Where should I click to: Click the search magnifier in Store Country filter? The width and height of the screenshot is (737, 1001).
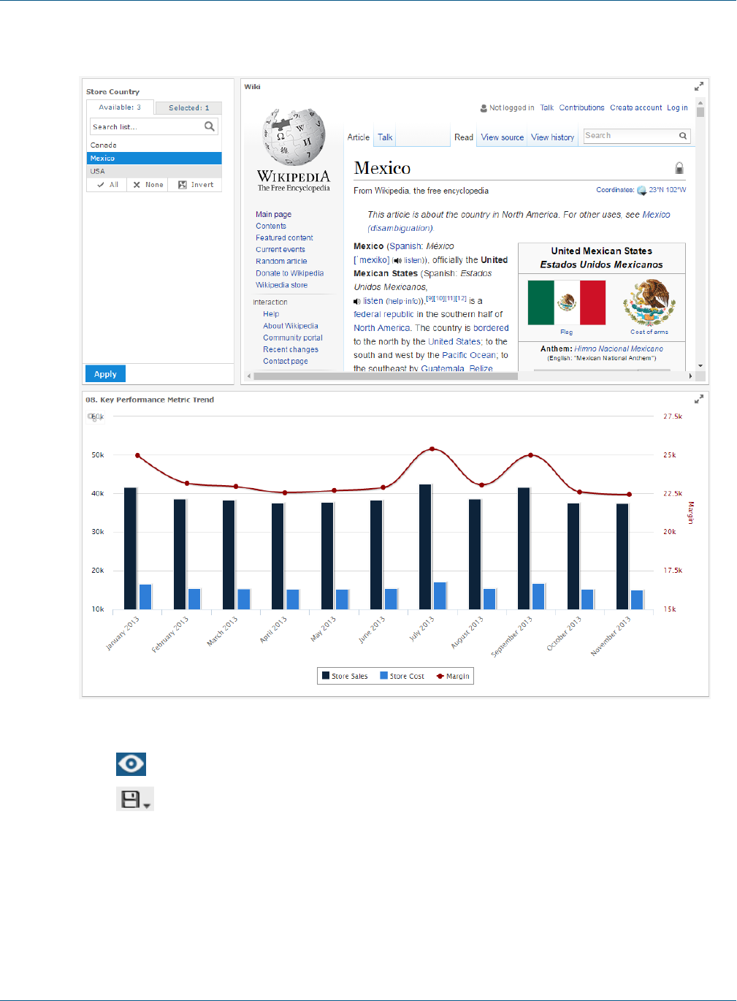pos(210,126)
